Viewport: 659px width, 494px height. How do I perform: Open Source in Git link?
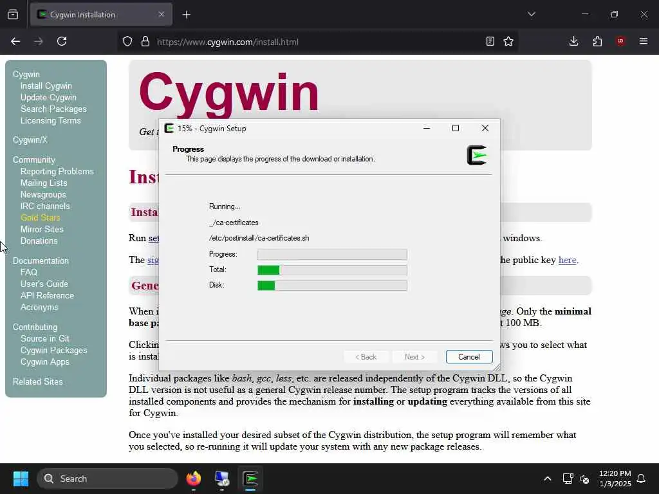45,338
